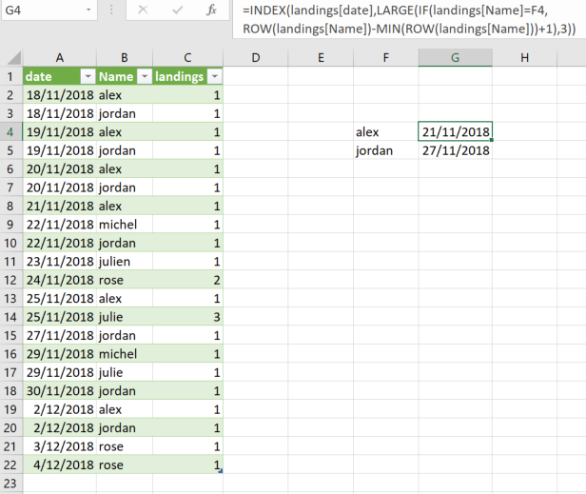586x494 pixels.
Task: Open the date column filter dropdown
Action: 88,77
